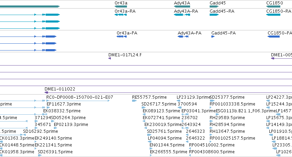Select the Or43a-PA protein glyph
This screenshot has height=157, width=292.
[x=121, y=37]
